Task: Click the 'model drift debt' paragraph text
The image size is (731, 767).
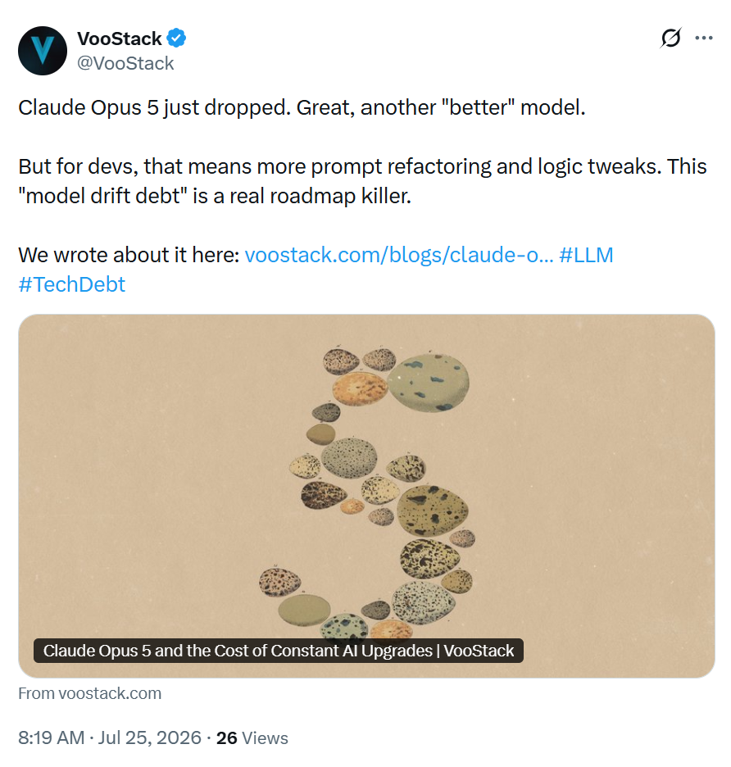Action: [x=362, y=181]
